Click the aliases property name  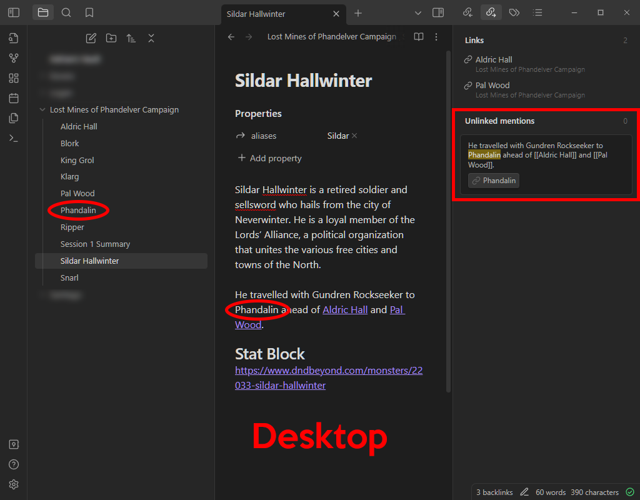[x=264, y=136]
